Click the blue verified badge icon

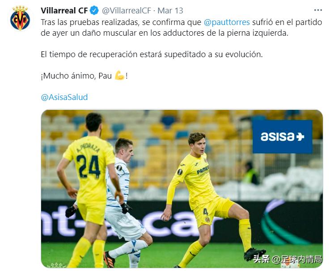tap(94, 11)
